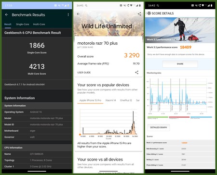Tap the monitoring data graph in PCMark
The height and width of the screenshot is (175, 217).
tap(180, 96)
